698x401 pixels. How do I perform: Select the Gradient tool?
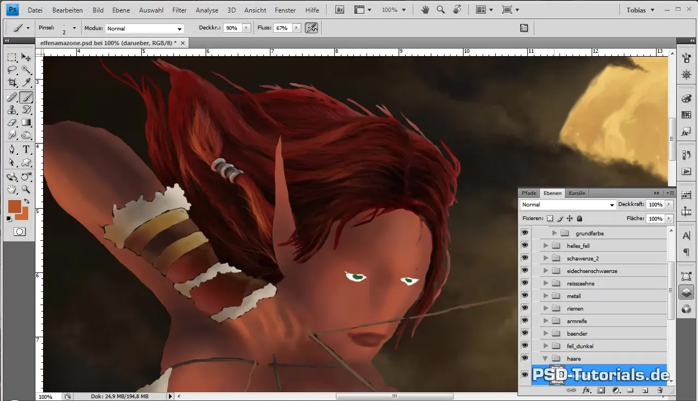tap(26, 123)
